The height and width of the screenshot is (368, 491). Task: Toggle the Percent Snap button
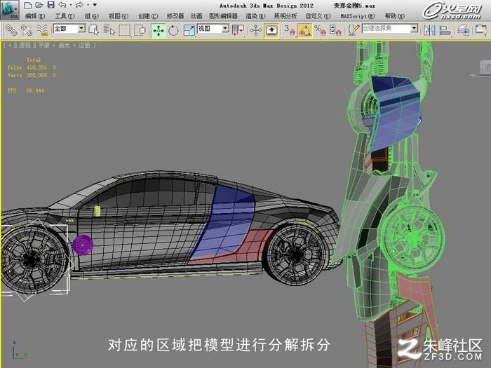pos(320,31)
